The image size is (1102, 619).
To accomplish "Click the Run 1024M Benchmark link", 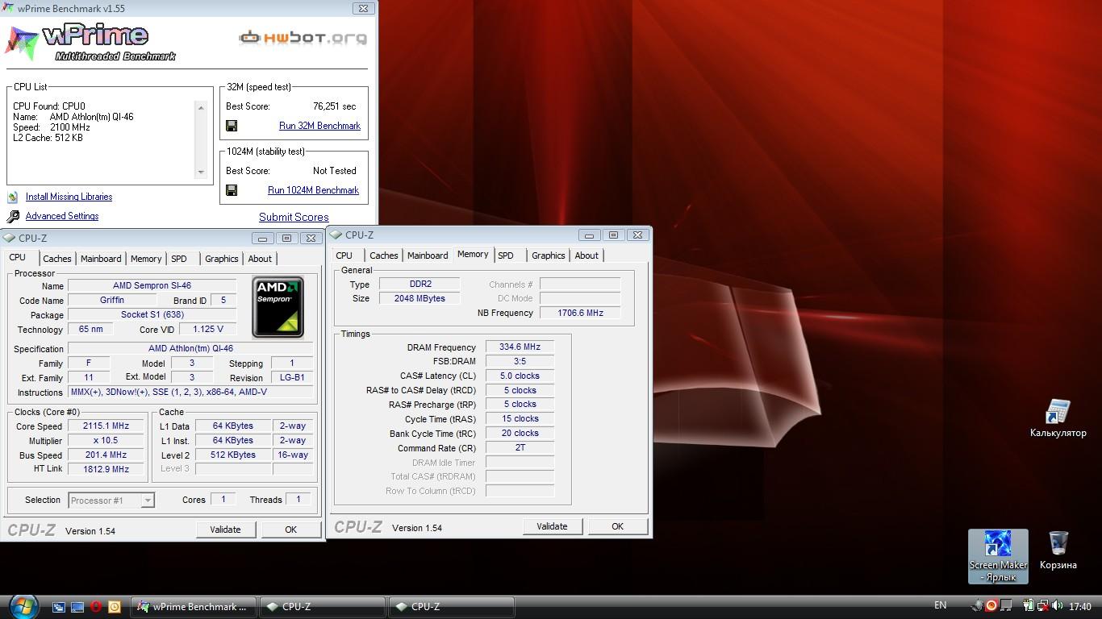I will point(313,190).
